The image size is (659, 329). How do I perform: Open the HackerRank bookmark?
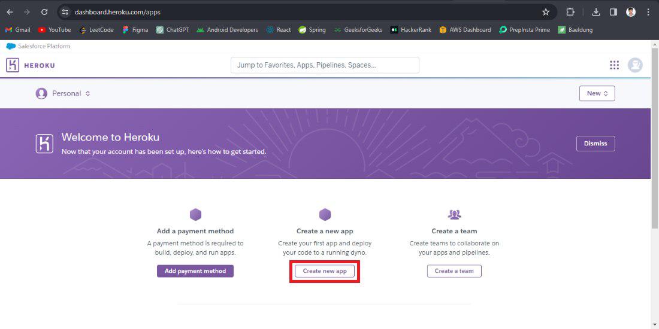click(x=410, y=30)
